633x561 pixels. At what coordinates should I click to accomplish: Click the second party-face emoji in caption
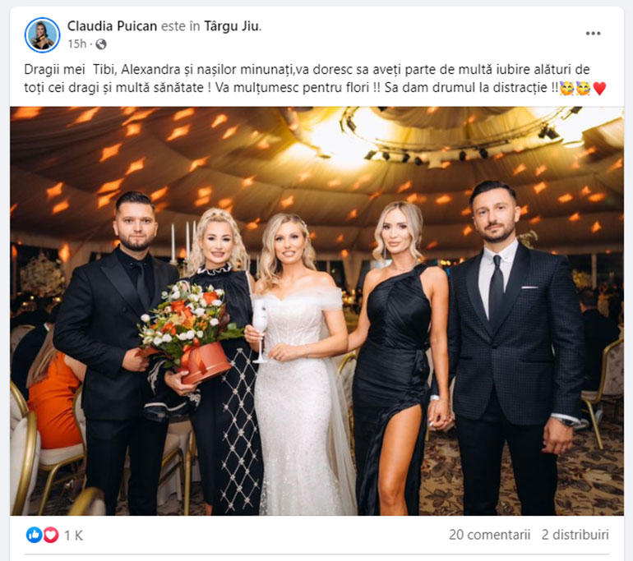(584, 88)
